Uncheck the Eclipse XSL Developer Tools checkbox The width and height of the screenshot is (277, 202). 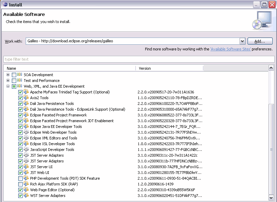(21, 144)
